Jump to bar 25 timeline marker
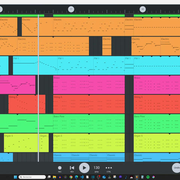The image size is (180, 180). (142, 9)
